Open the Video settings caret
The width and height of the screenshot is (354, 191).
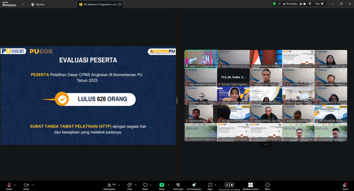(x=33, y=185)
